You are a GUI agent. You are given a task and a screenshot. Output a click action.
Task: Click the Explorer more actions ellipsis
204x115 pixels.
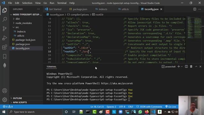click(38, 9)
